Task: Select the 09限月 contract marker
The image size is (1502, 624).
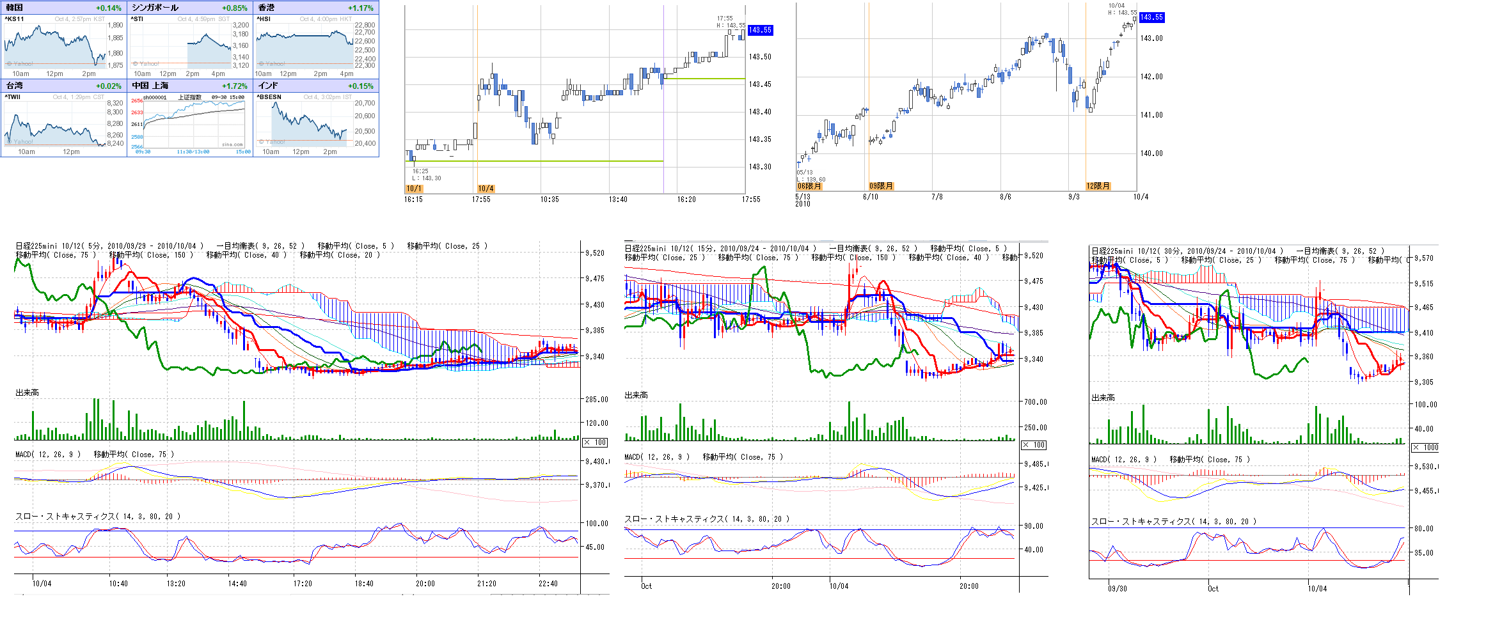Action: [881, 186]
